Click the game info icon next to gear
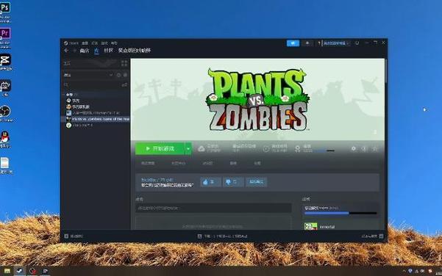This screenshot has width=442, height=276. (x=364, y=148)
